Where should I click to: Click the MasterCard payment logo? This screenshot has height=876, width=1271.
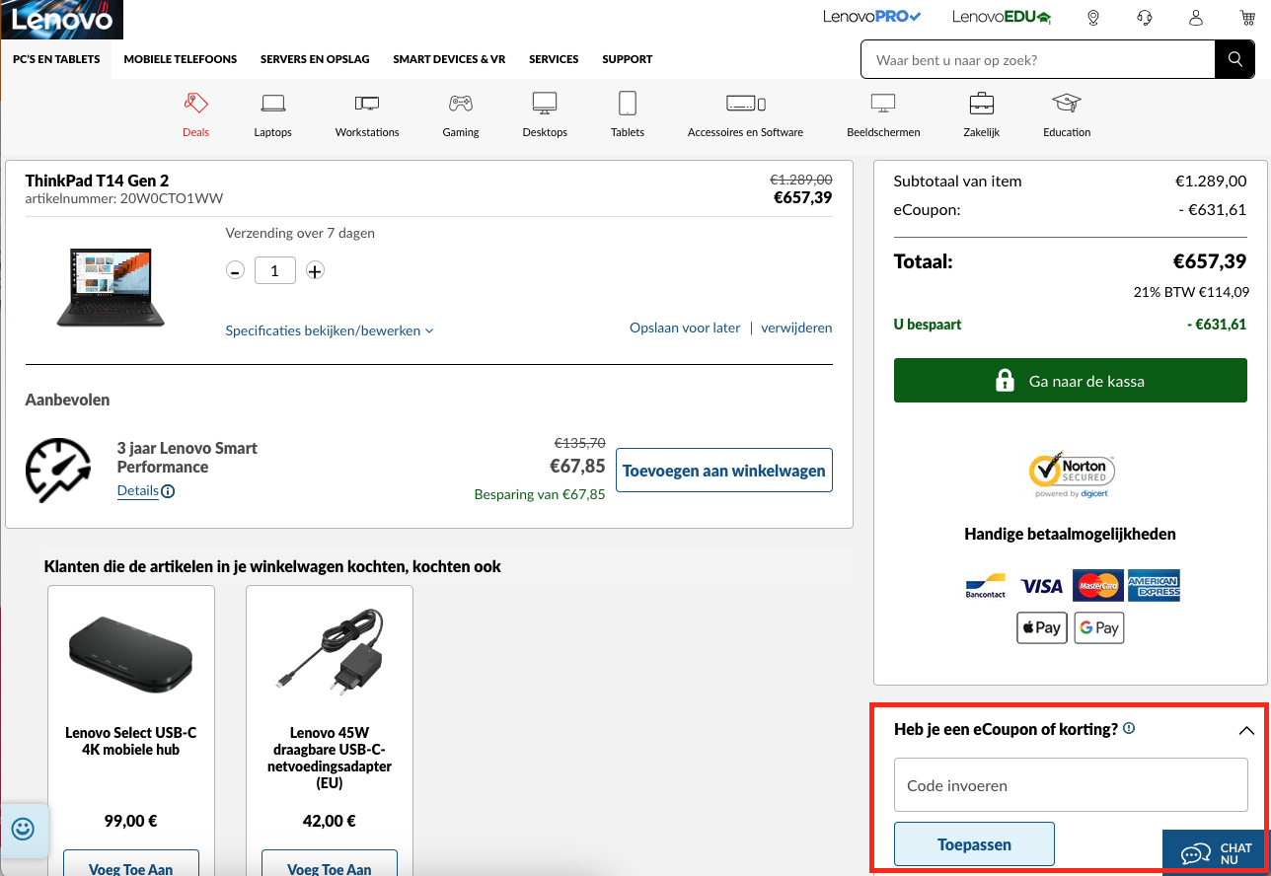pos(1097,585)
